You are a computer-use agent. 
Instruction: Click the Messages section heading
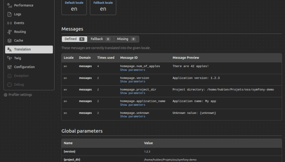(x=72, y=29)
